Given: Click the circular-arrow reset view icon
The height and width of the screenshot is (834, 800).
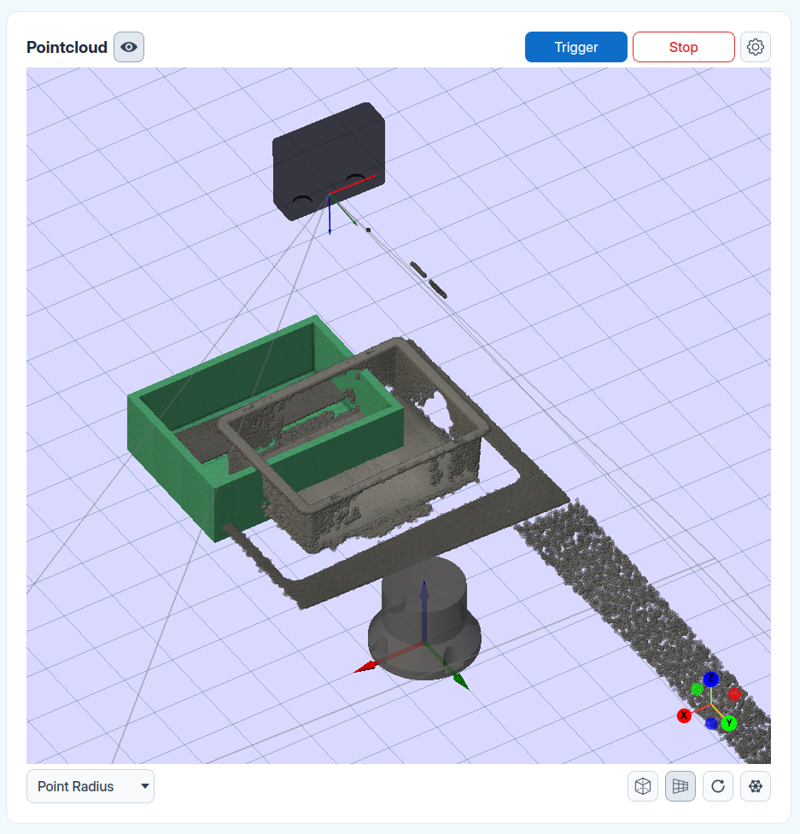Looking at the screenshot, I should click(718, 786).
